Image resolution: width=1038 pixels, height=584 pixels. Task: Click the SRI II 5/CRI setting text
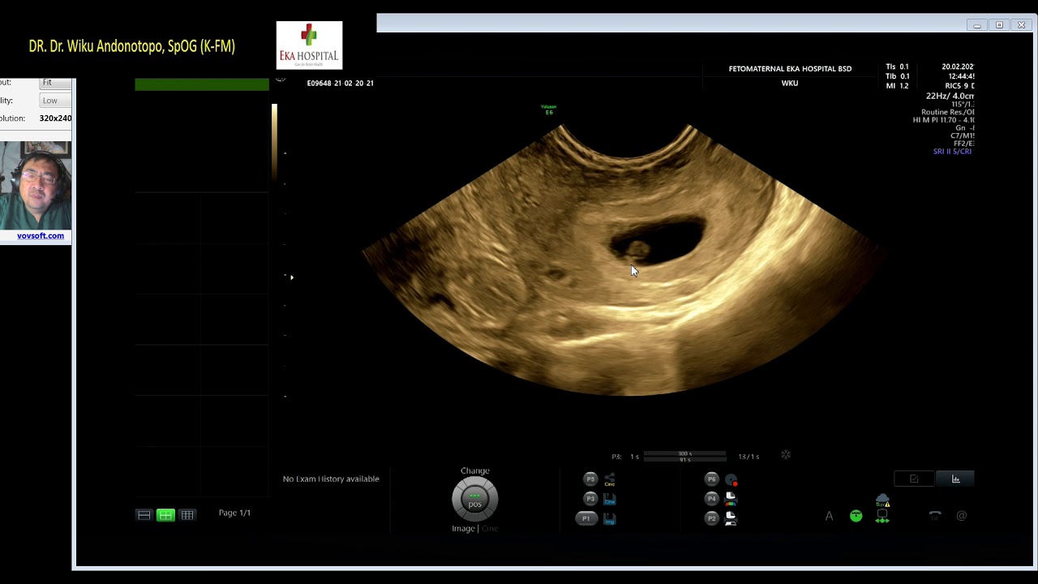pyautogui.click(x=952, y=152)
